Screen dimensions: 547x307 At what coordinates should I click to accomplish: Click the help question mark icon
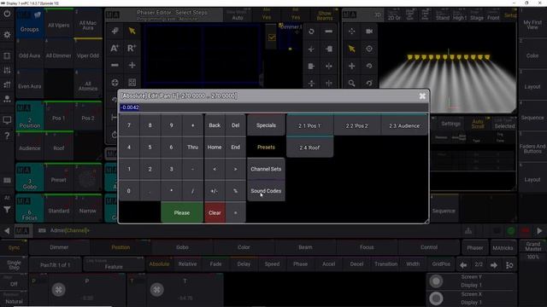(7, 136)
